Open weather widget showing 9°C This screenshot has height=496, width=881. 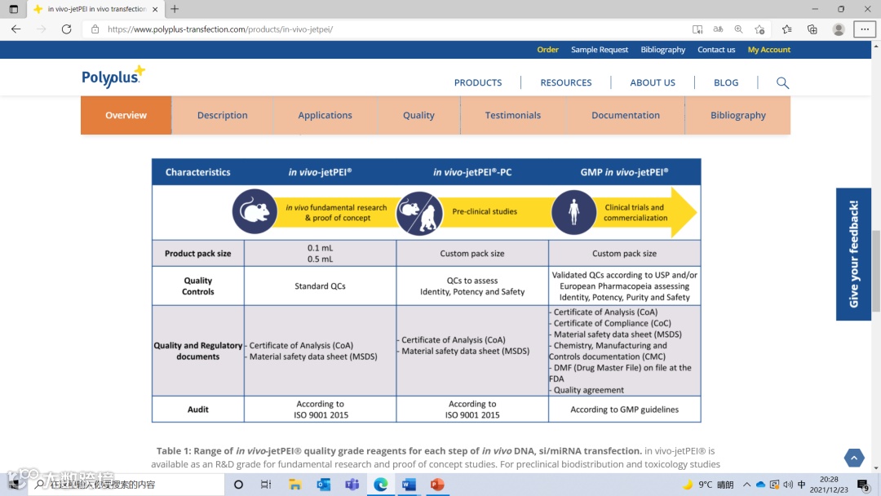708,485
